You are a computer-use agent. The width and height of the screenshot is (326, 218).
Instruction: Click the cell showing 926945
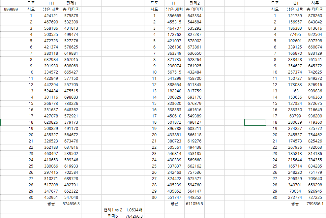[x=315, y=191]
